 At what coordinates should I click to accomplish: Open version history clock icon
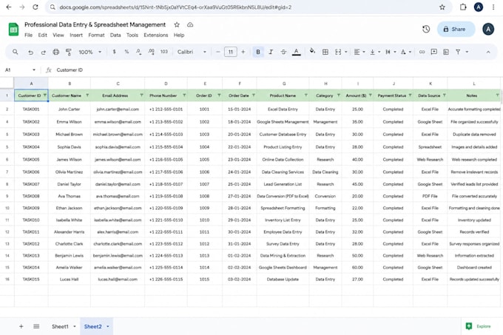pos(425,29)
